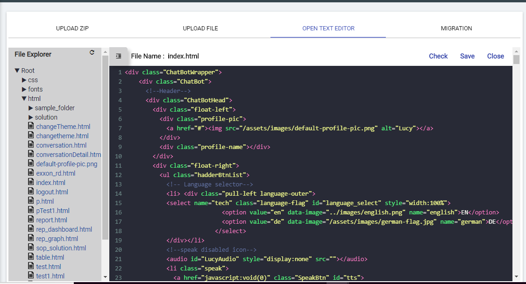This screenshot has width=526, height=284.
Task: Click the Check button
Action: pyautogui.click(x=438, y=57)
